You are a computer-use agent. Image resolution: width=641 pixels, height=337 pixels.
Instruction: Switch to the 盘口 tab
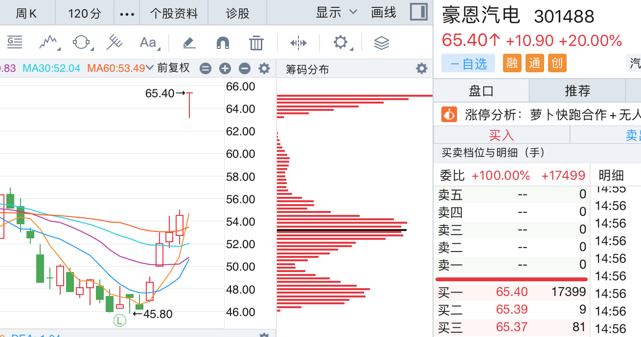coord(481,91)
